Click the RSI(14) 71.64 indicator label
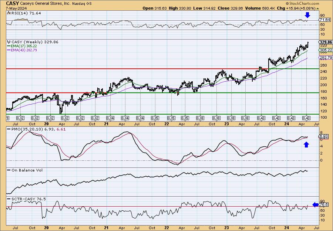 pyautogui.click(x=26, y=13)
